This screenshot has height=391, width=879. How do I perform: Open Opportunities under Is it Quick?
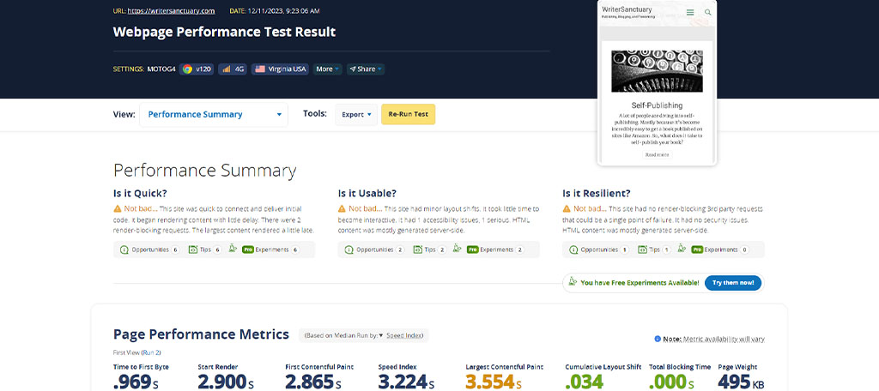149,250
